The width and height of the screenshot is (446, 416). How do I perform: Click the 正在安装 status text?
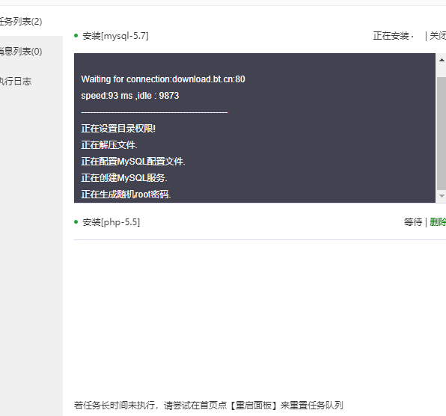pos(391,36)
